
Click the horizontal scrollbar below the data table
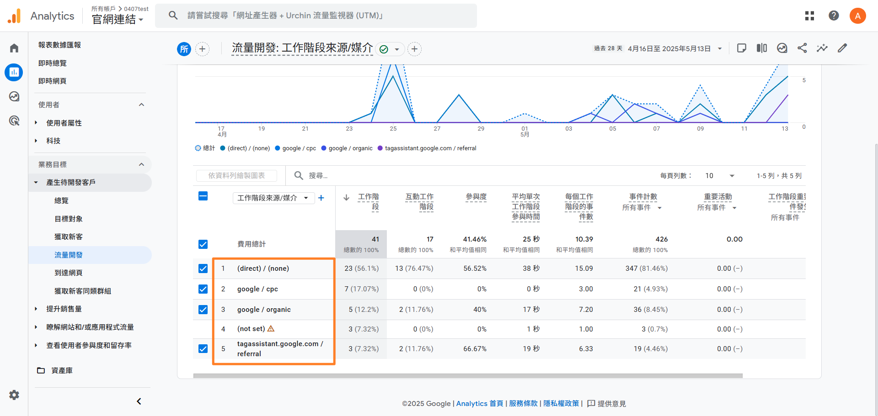(466, 375)
